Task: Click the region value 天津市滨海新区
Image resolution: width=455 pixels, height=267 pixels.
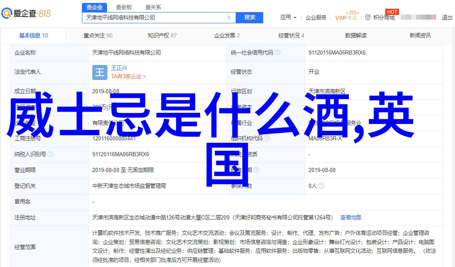Action: click(327, 91)
